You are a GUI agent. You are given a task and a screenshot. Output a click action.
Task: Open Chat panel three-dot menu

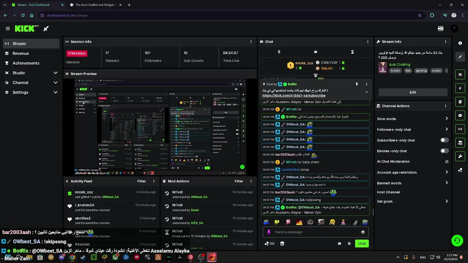point(368,42)
